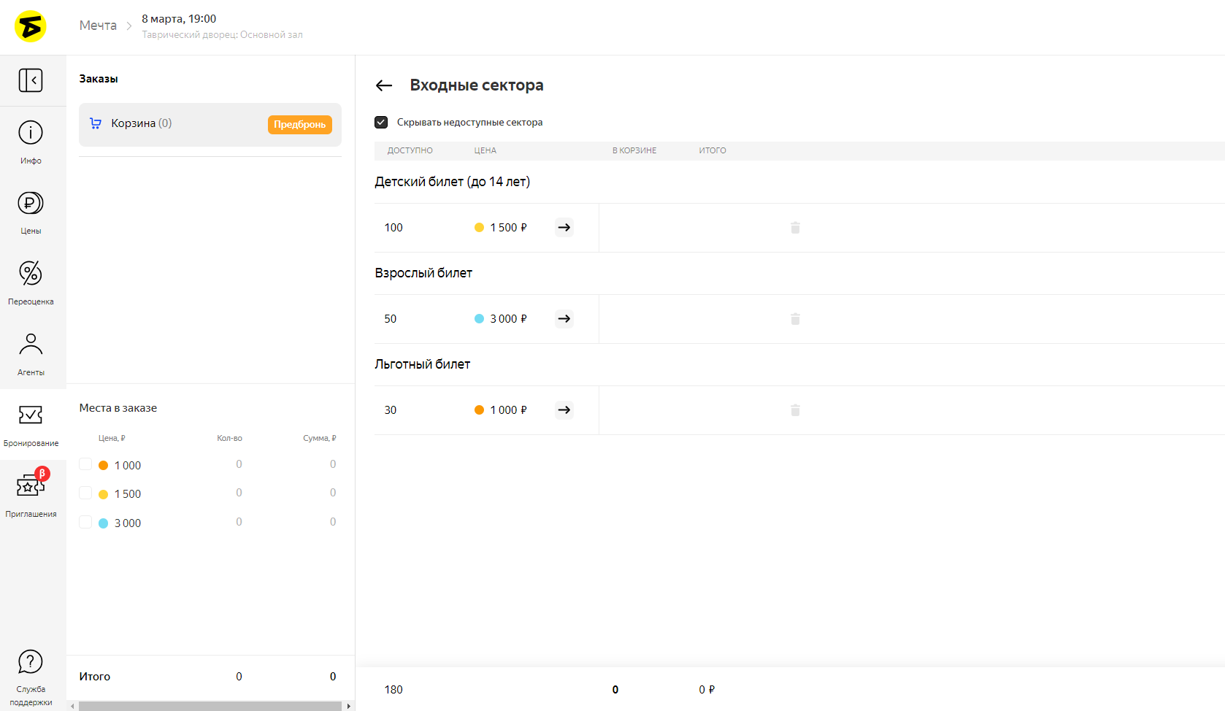
Task: Add Взрослый билет using arrow button
Action: [x=564, y=319]
